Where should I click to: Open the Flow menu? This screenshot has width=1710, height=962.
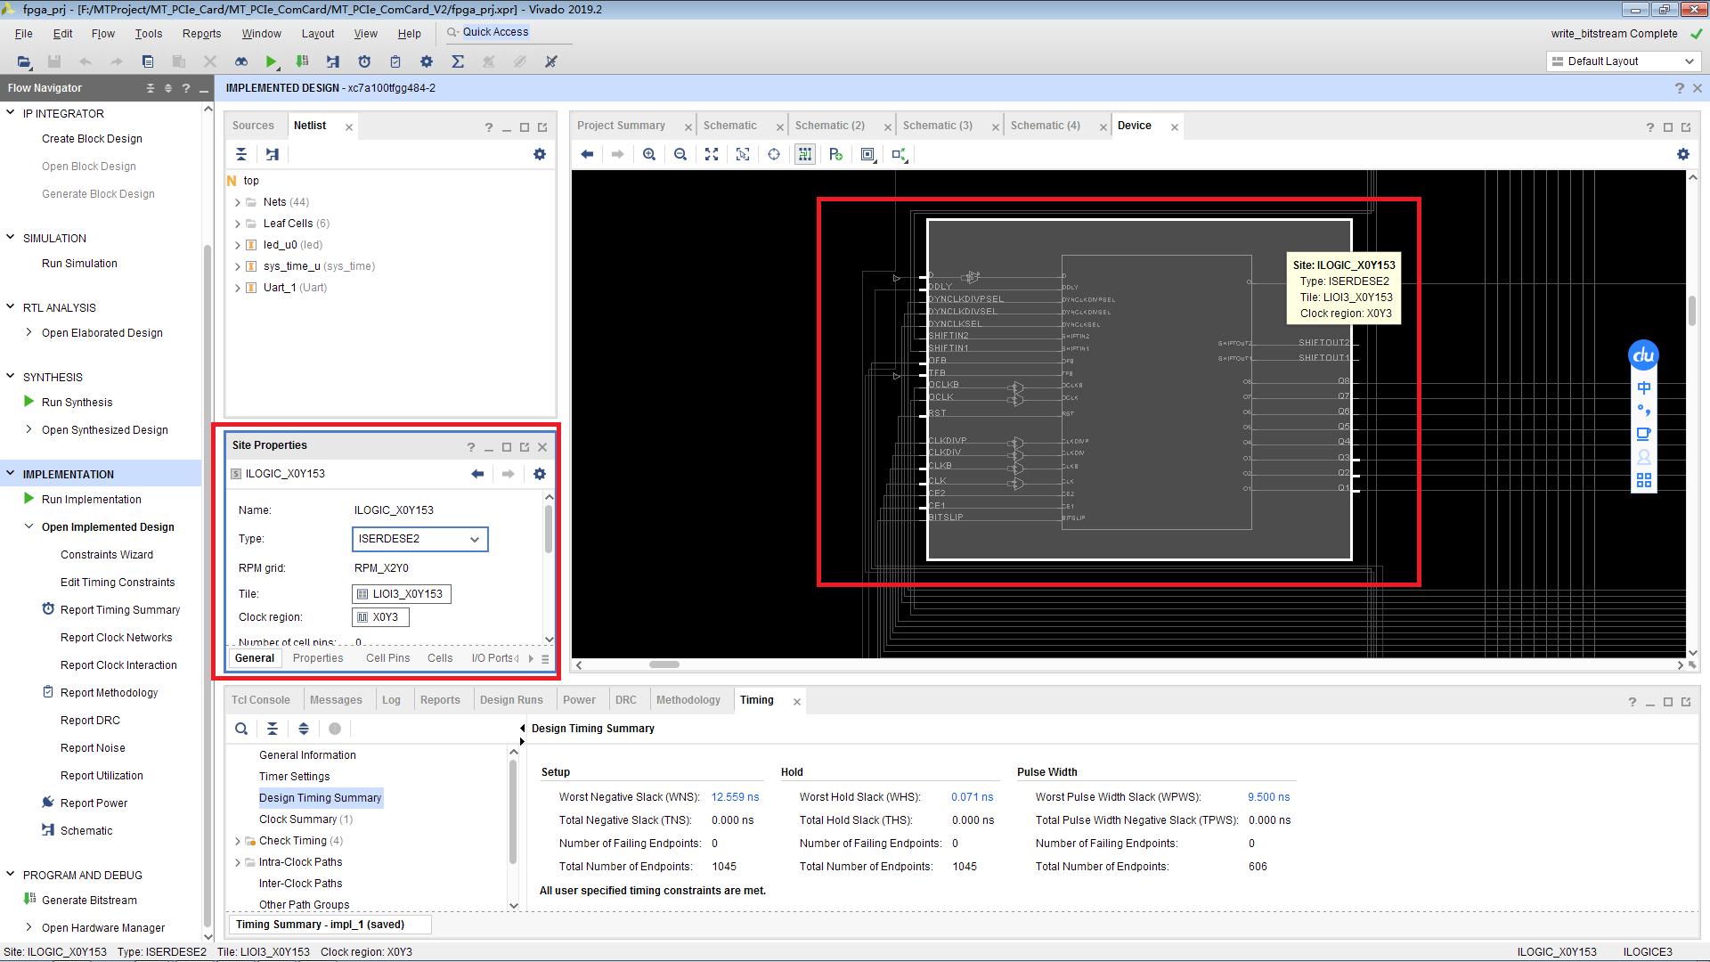102,33
